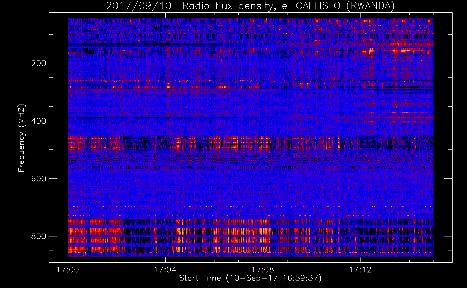
Task: Click the 17:12 time tick label
Action: [x=360, y=270]
